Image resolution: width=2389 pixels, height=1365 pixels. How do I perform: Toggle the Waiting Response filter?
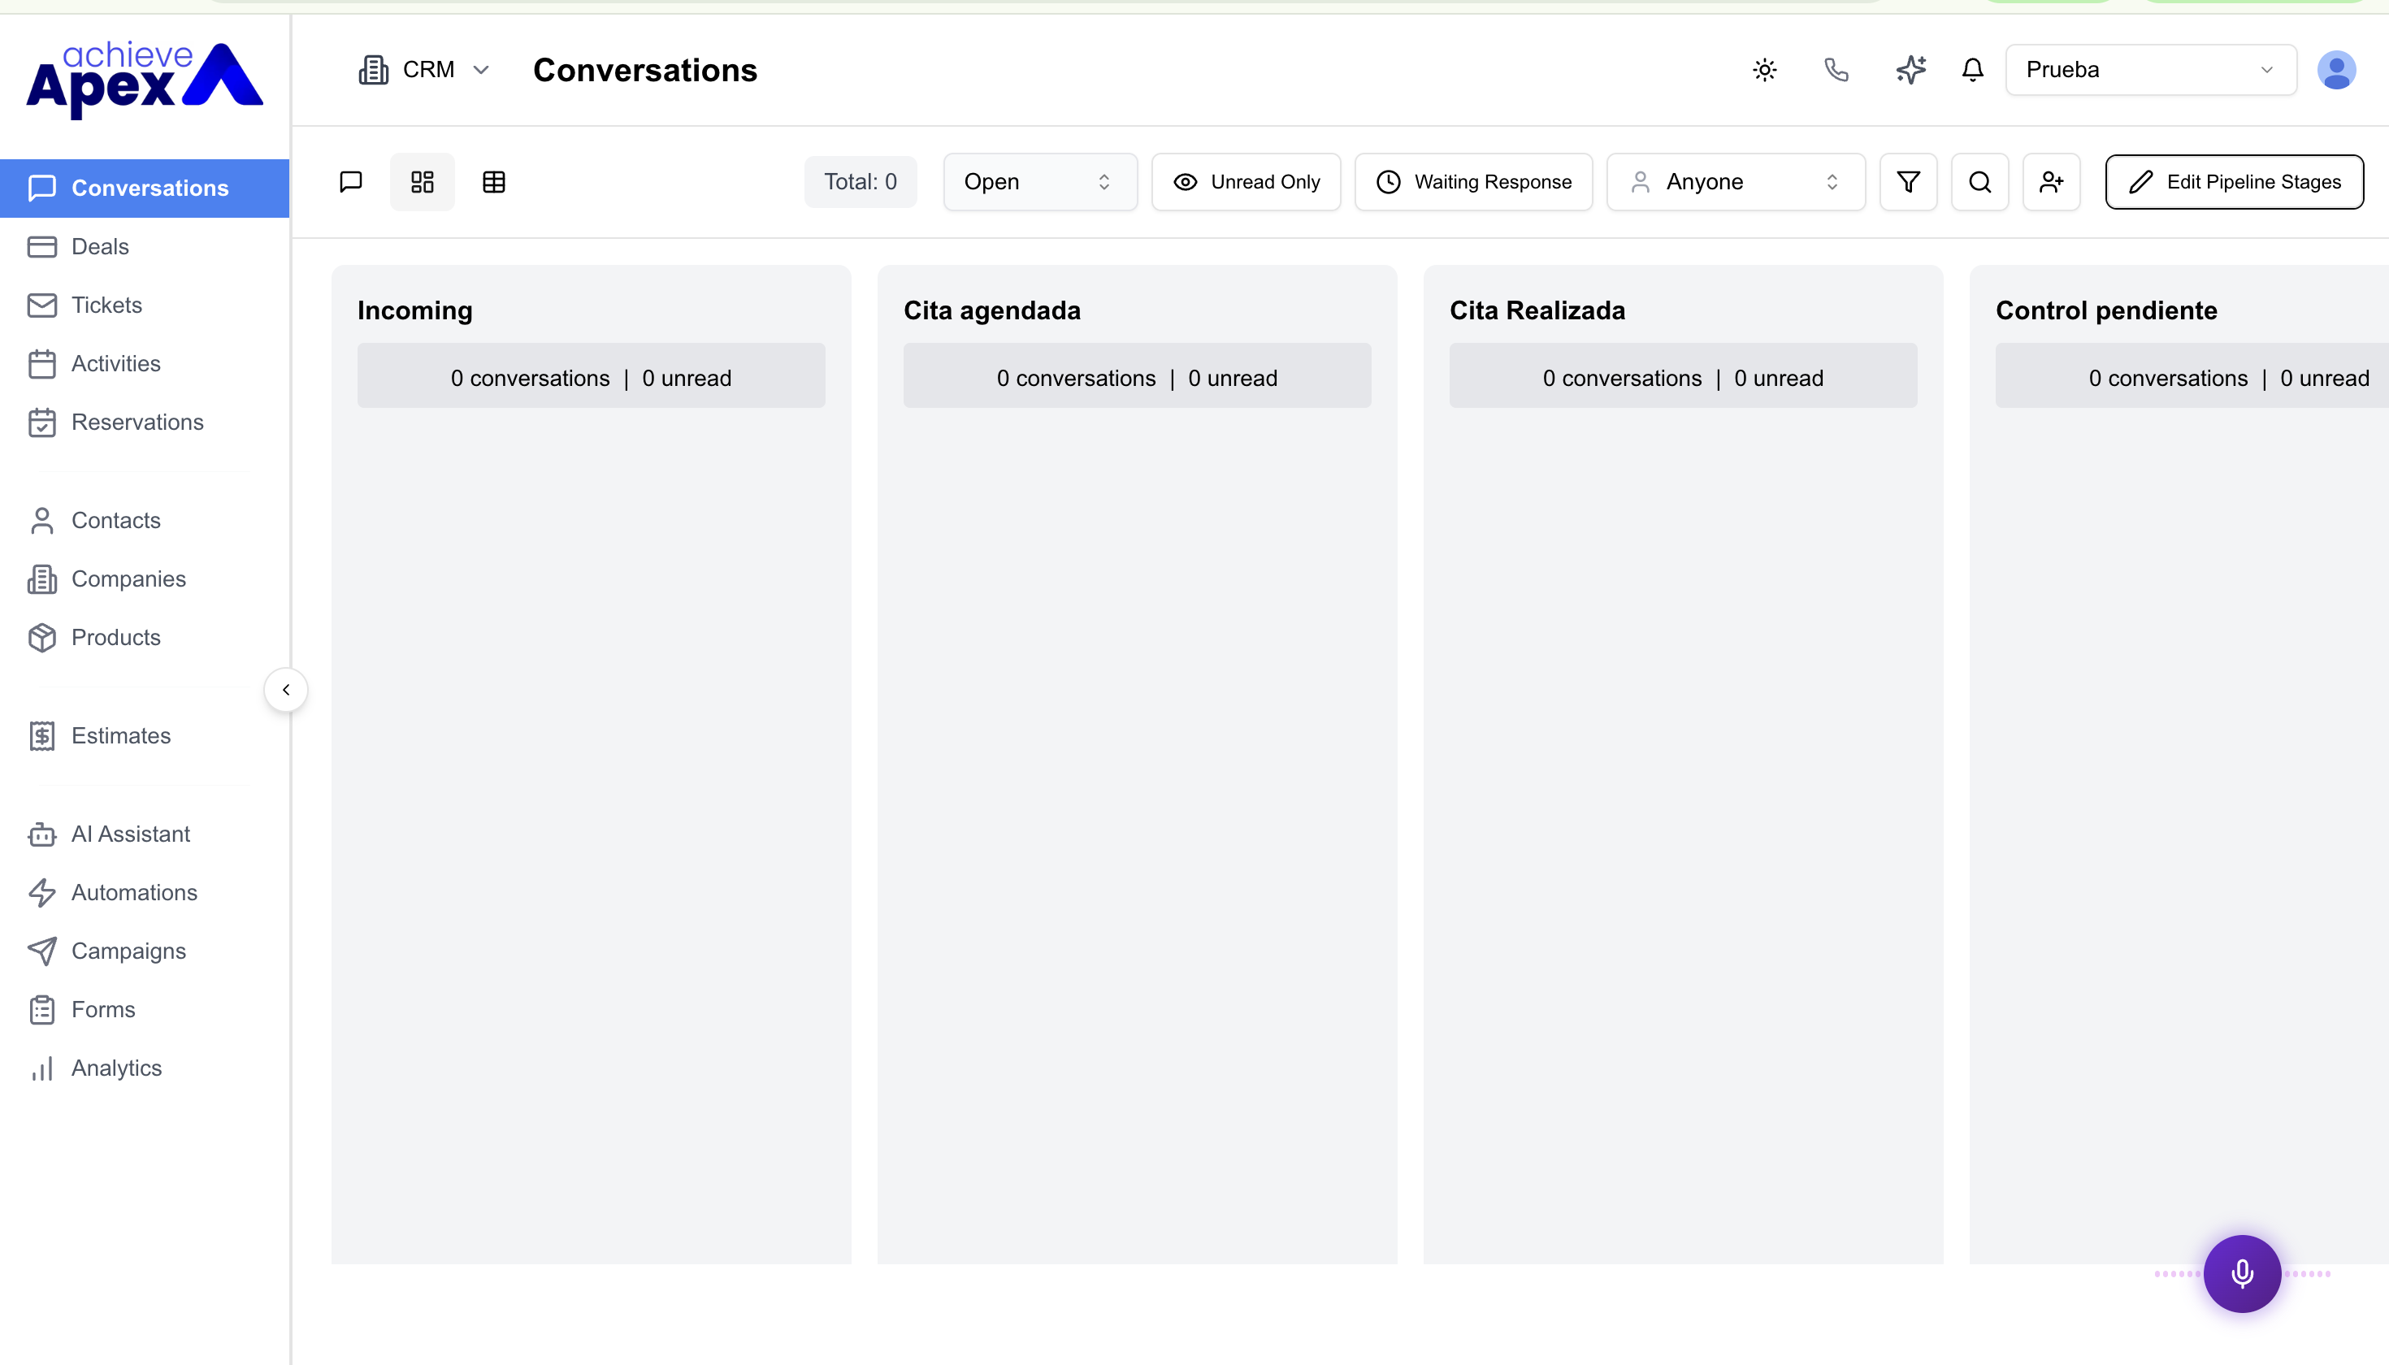point(1473,182)
